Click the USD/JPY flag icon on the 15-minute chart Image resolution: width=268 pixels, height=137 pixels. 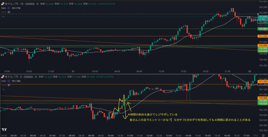click(x=3, y=4)
